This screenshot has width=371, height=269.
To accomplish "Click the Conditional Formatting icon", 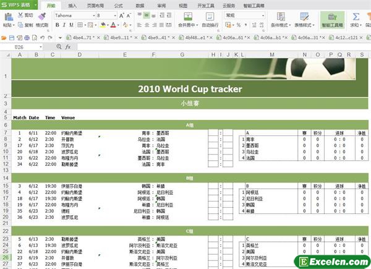I will tap(281, 17).
